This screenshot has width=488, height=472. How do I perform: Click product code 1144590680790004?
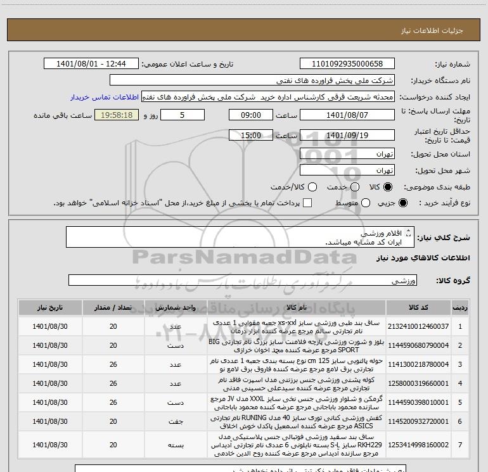pyautogui.click(x=418, y=345)
